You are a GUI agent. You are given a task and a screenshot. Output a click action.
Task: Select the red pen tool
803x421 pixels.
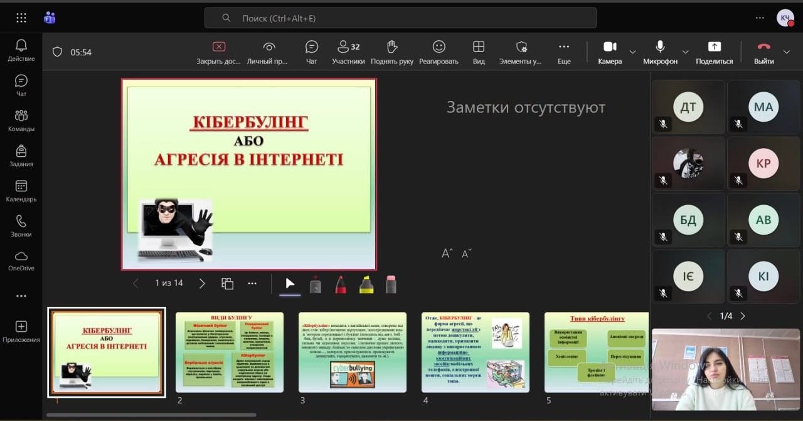click(x=341, y=284)
